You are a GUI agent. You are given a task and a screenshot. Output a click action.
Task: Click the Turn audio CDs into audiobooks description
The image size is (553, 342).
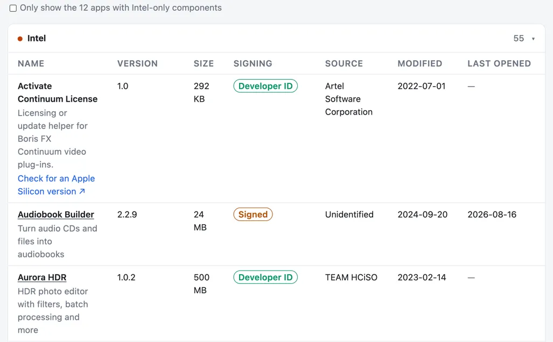58,241
